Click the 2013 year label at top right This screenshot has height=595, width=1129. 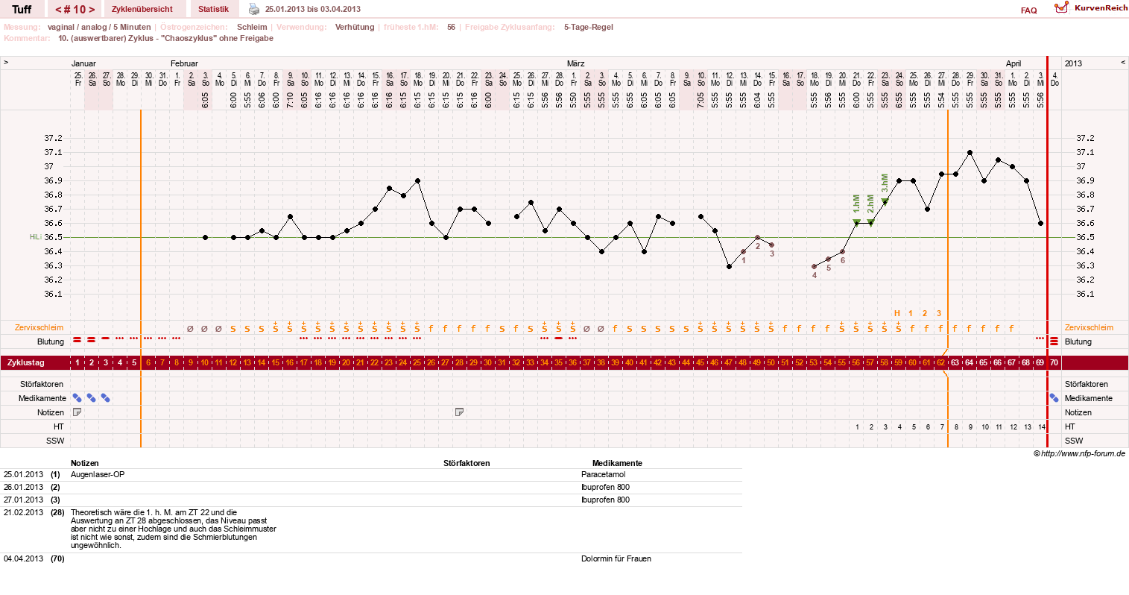pos(1074,63)
